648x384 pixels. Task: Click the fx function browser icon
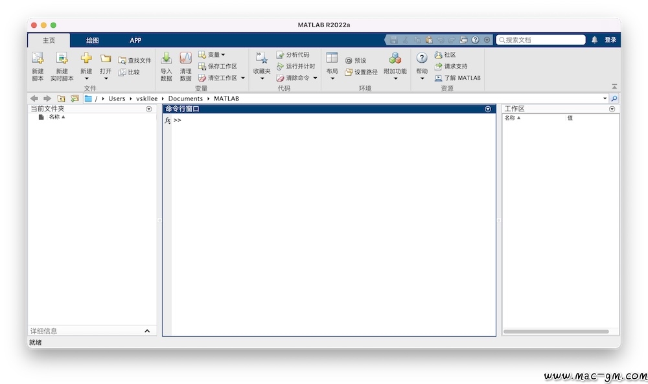click(x=167, y=120)
